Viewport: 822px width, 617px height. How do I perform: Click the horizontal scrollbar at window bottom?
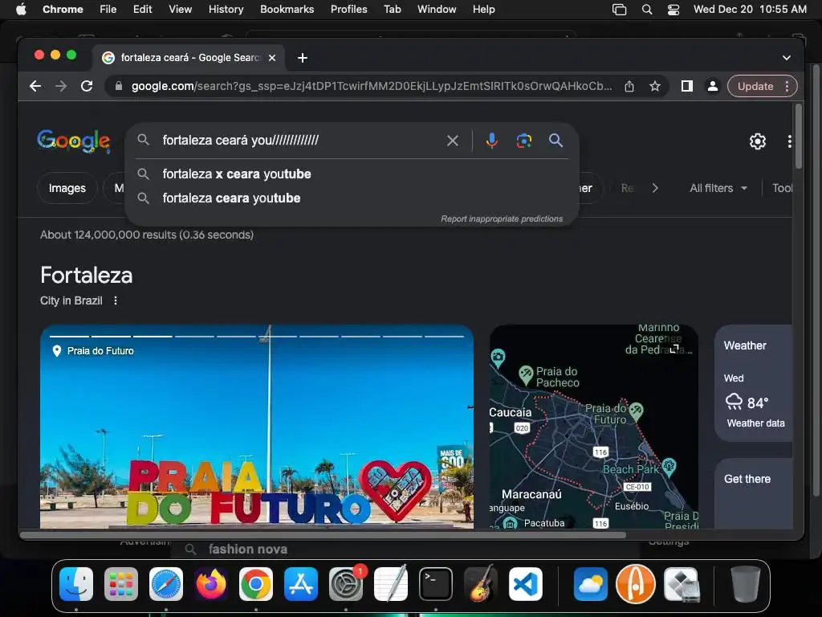[323, 535]
